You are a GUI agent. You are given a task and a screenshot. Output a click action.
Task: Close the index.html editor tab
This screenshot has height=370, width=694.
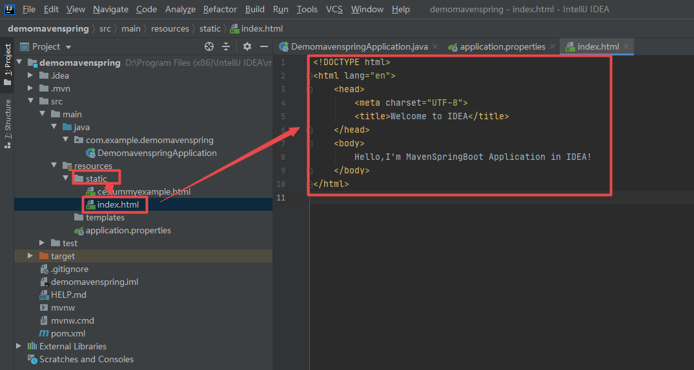coord(626,46)
